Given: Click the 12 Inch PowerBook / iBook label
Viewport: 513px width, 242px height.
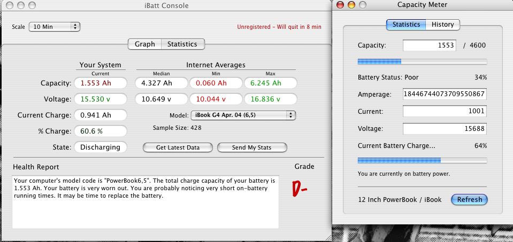Looking at the screenshot, I should point(400,200).
